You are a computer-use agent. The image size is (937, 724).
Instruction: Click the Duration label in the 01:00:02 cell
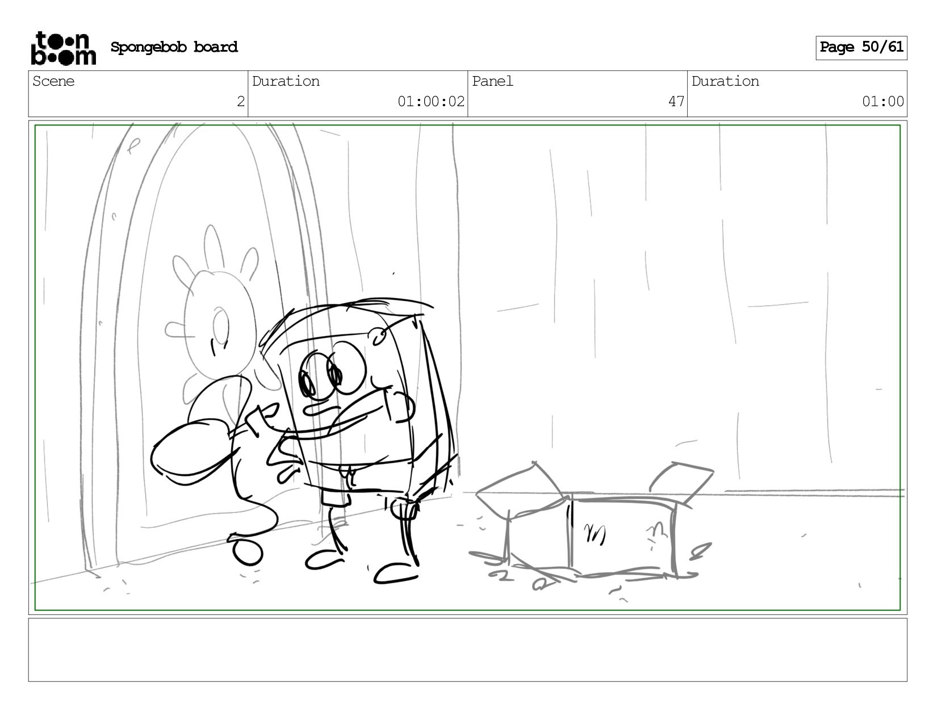286,81
